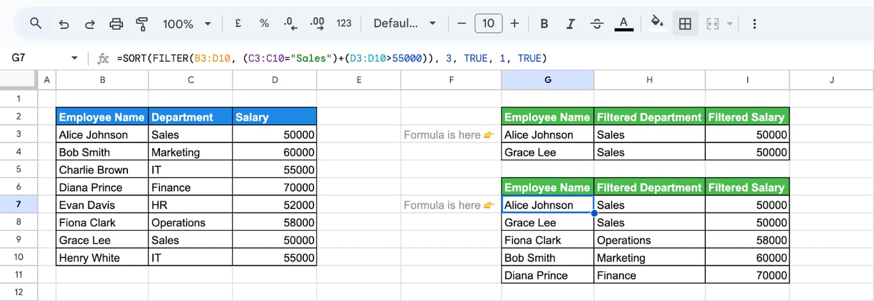Click Filtered Salary header in row 6
The image size is (874, 301).
point(747,187)
